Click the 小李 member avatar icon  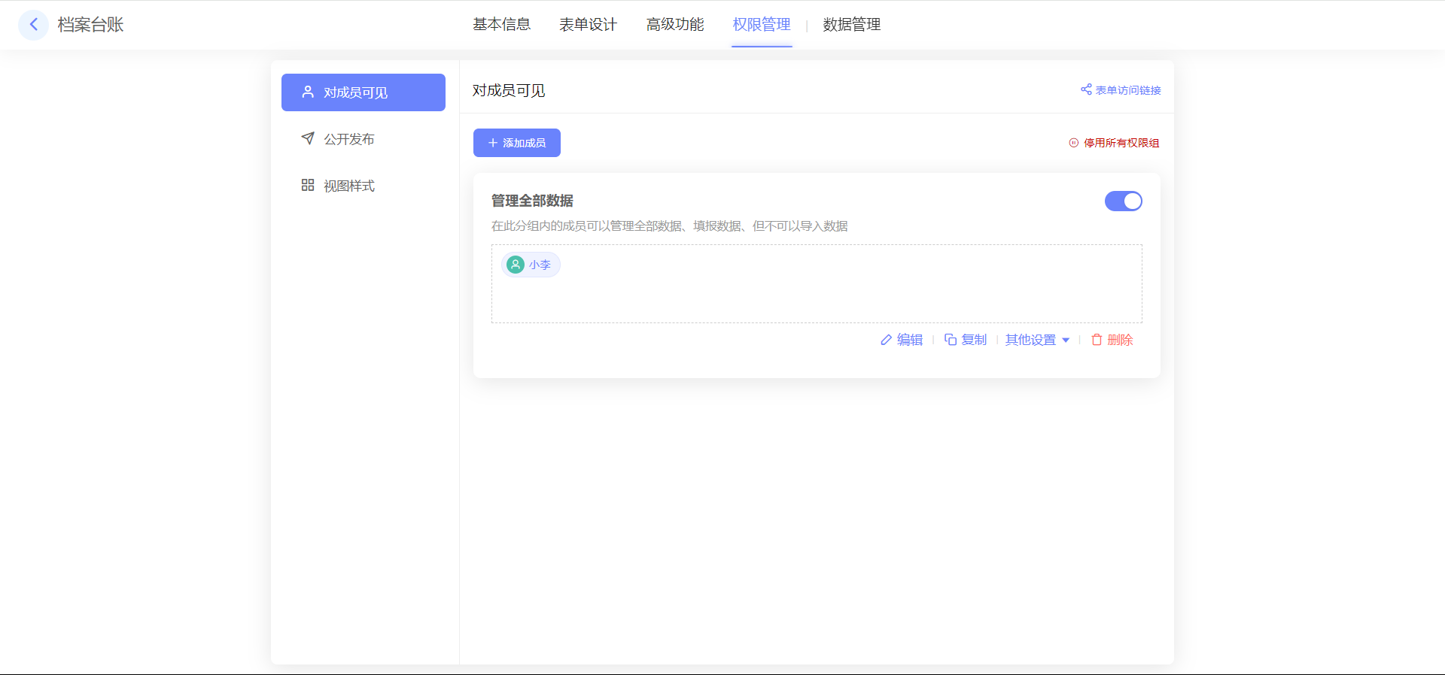(x=516, y=265)
